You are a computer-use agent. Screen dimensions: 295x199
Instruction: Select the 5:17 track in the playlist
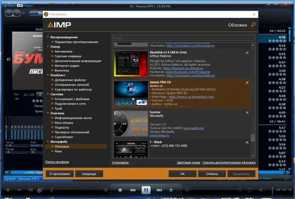(x=273, y=129)
